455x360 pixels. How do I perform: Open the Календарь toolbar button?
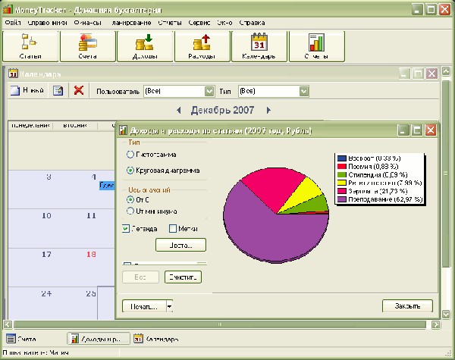[259, 47]
